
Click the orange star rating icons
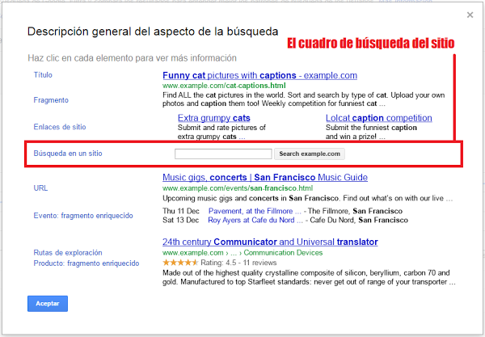(x=179, y=263)
